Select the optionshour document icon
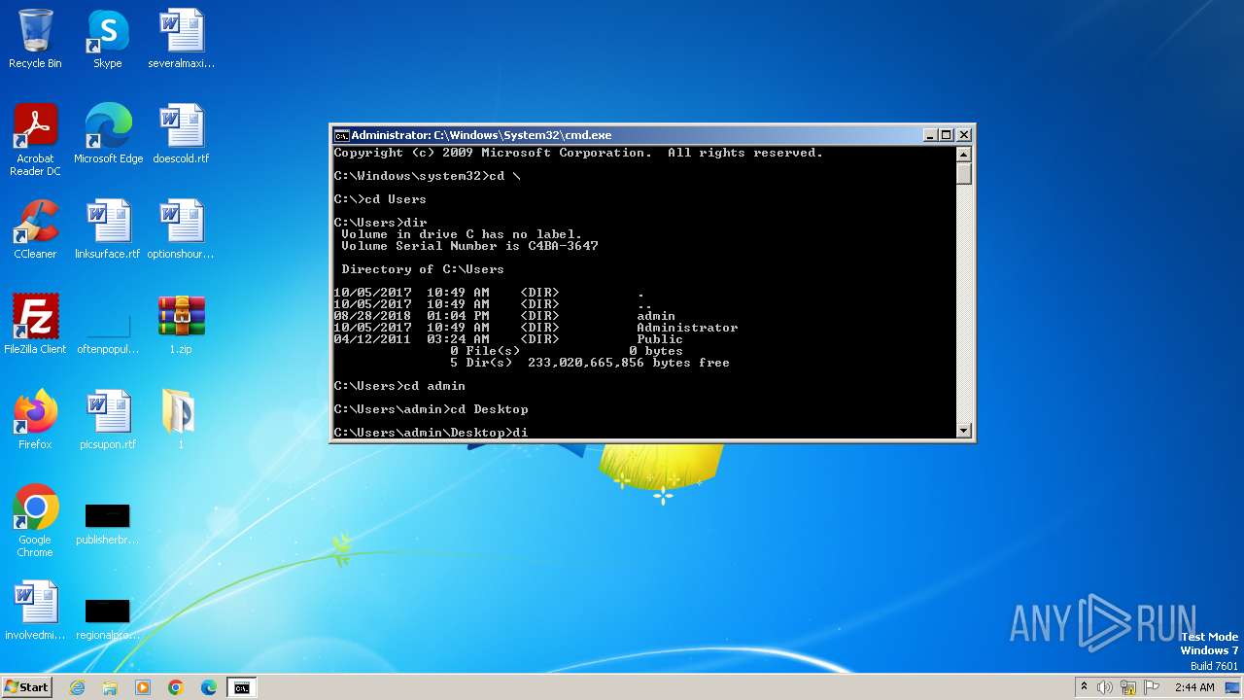 181,229
